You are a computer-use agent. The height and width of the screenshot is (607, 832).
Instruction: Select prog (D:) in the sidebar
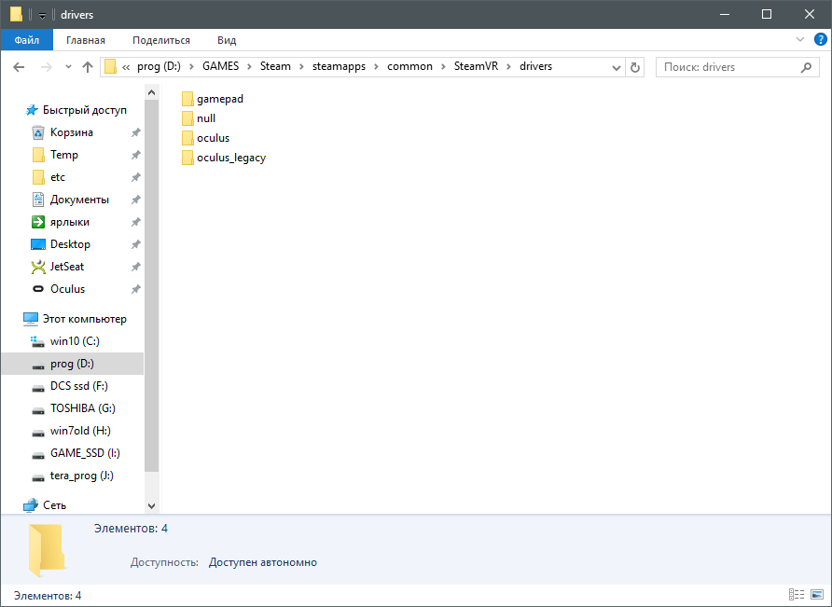click(x=72, y=364)
